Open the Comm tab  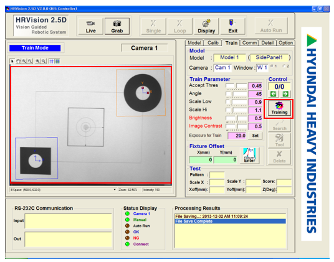click(x=249, y=43)
